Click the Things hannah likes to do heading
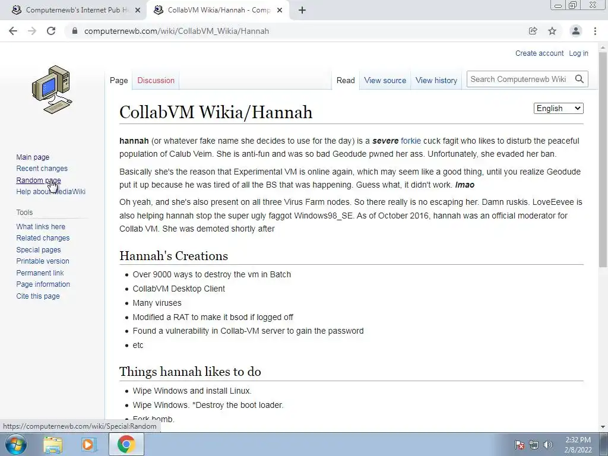Image resolution: width=608 pixels, height=456 pixels. (190, 372)
